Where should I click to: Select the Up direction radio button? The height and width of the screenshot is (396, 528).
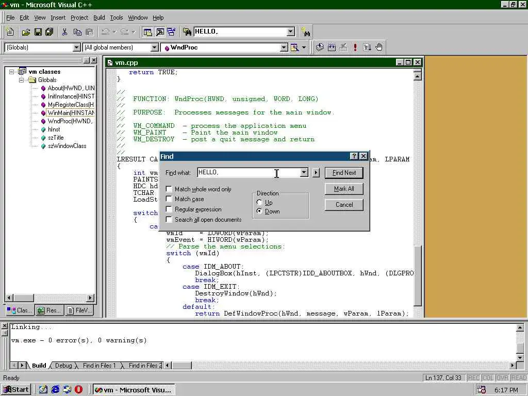point(259,202)
